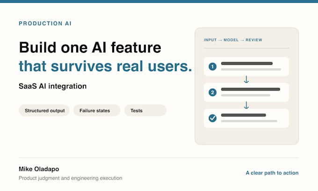Click the INPUT → MODEL → REVIEW header
318x191 pixels.
[x=233, y=40]
